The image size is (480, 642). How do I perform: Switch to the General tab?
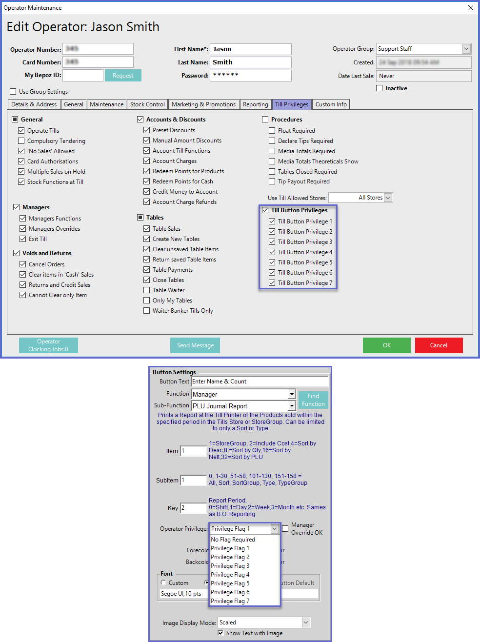point(74,104)
